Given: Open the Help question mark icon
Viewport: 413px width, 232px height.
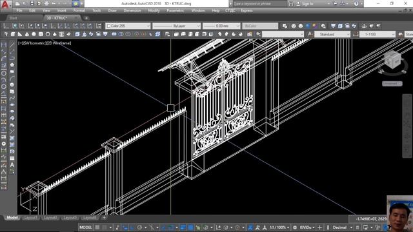Looking at the screenshot, I should (x=356, y=4).
